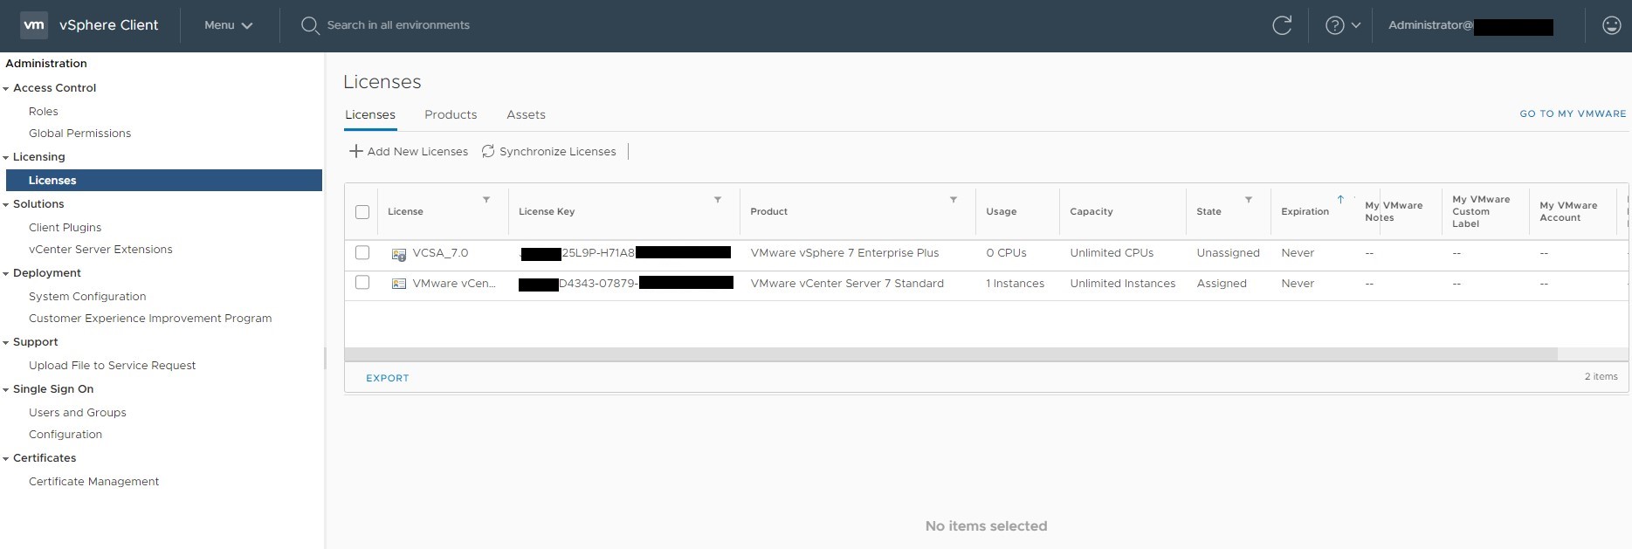Click the Synchronize Licenses refresh icon

tap(488, 151)
